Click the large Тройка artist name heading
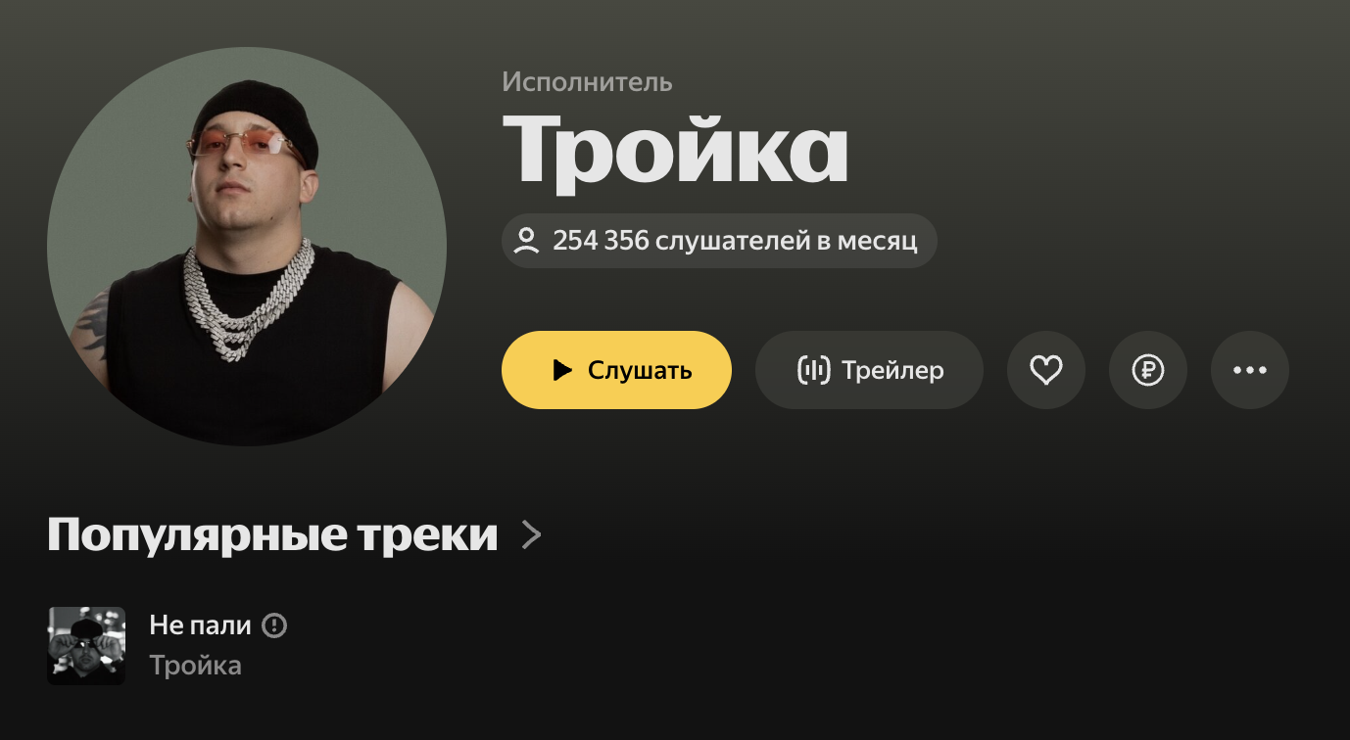1350x740 pixels. [x=675, y=149]
